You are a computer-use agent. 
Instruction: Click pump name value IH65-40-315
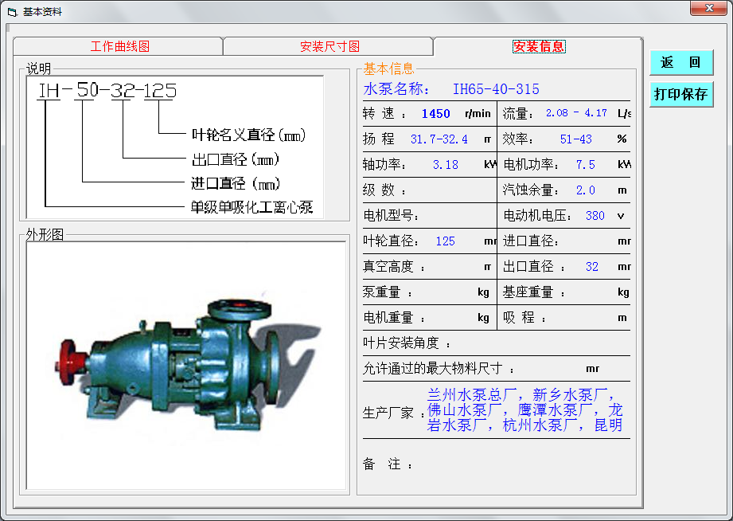496,89
